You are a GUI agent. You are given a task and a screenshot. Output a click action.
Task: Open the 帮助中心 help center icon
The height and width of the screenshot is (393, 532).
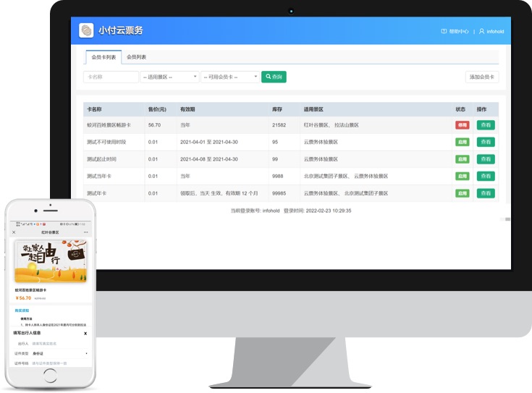coord(444,32)
